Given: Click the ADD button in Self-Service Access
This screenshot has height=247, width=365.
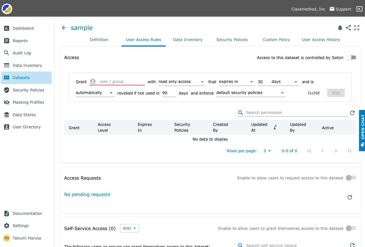Looking at the screenshot, I should 129,228.
